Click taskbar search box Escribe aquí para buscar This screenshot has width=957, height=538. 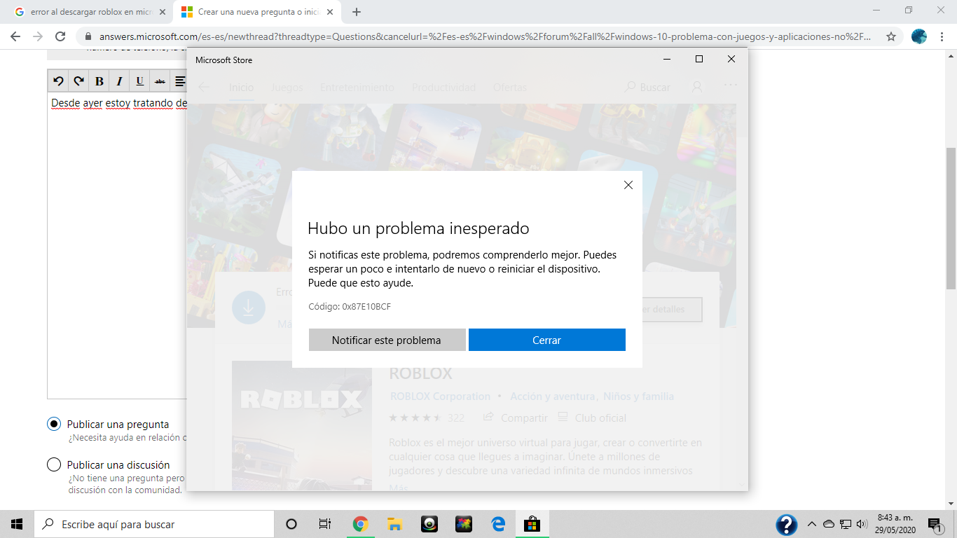(154, 524)
